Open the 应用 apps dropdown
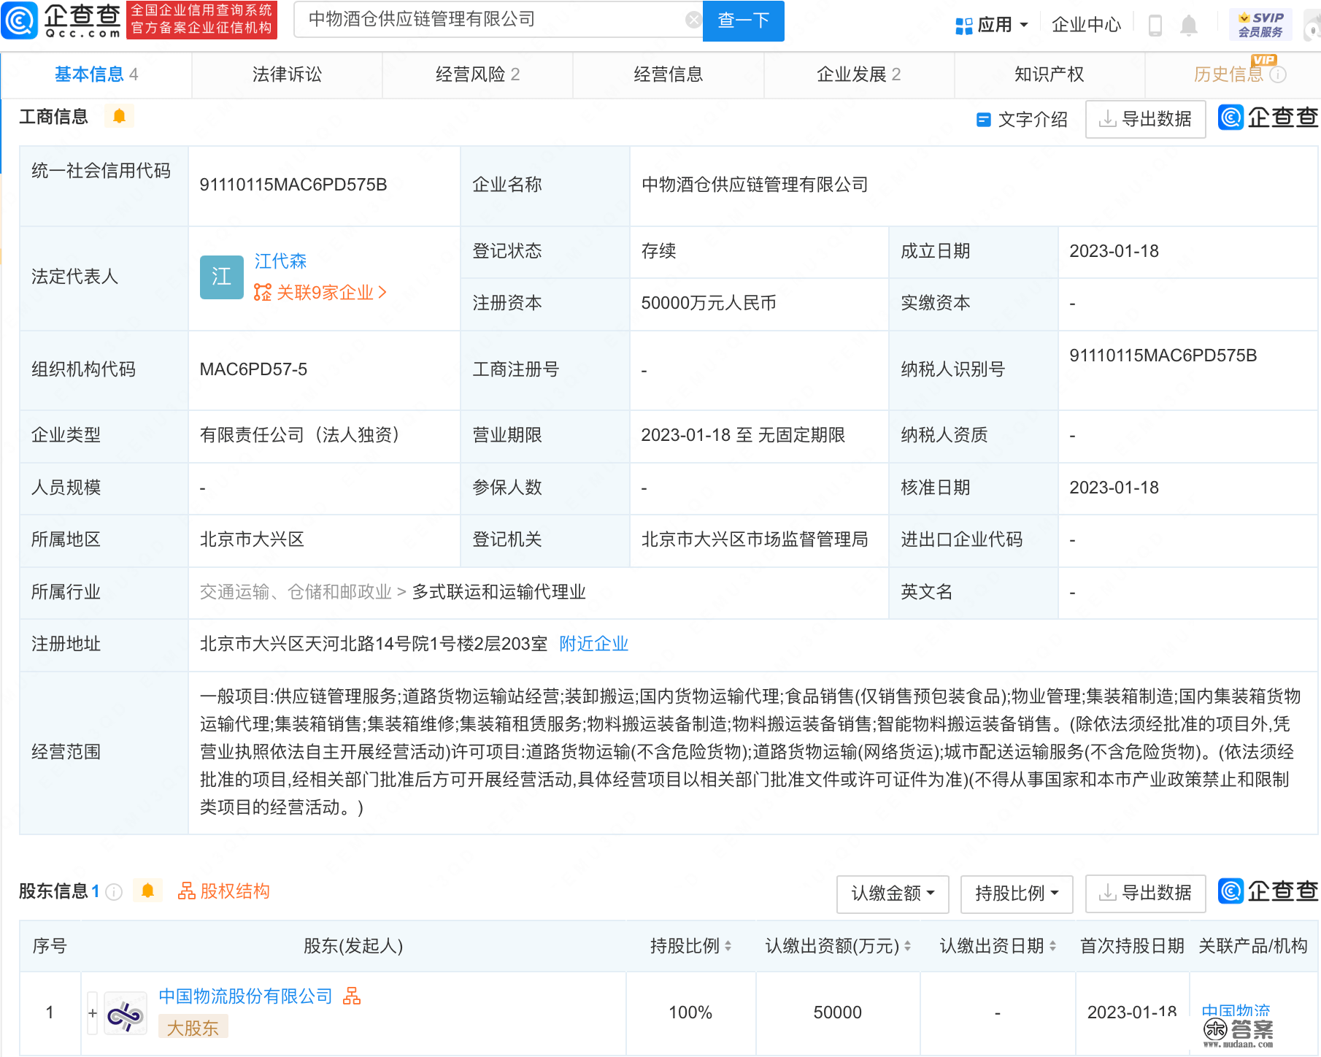 click(x=992, y=25)
